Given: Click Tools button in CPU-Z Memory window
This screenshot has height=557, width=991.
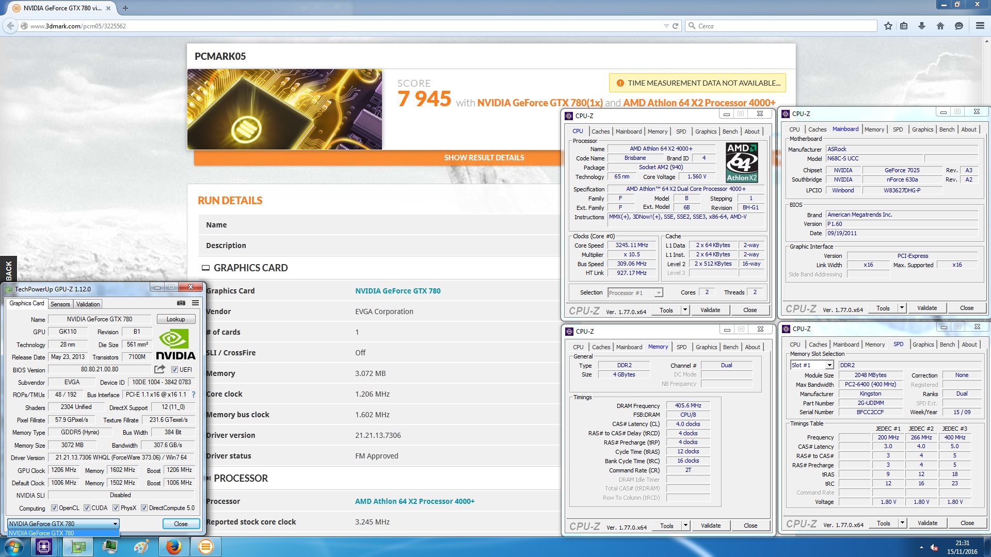Looking at the screenshot, I should 666,526.
